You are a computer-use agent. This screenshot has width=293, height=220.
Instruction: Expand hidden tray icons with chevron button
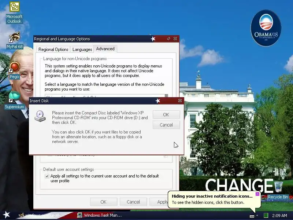click(x=257, y=216)
